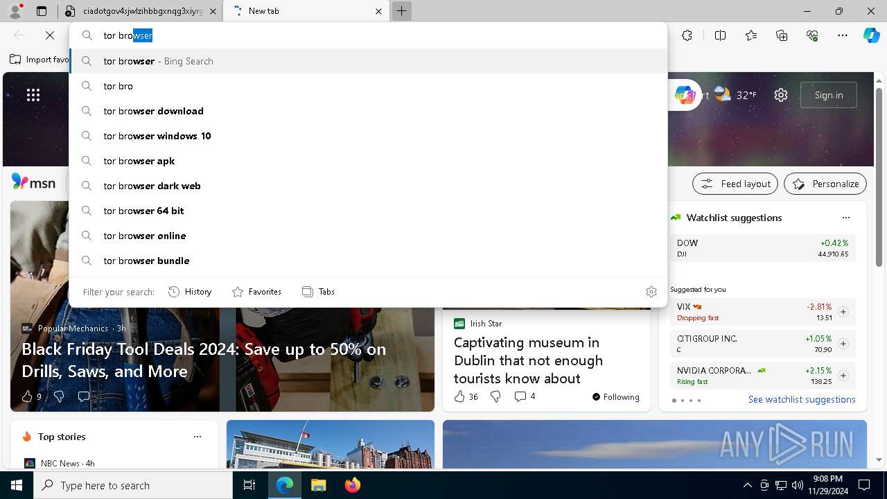Choose 'tor browser dark web' suggestion
This screenshot has width=887, height=499.
coord(368,186)
